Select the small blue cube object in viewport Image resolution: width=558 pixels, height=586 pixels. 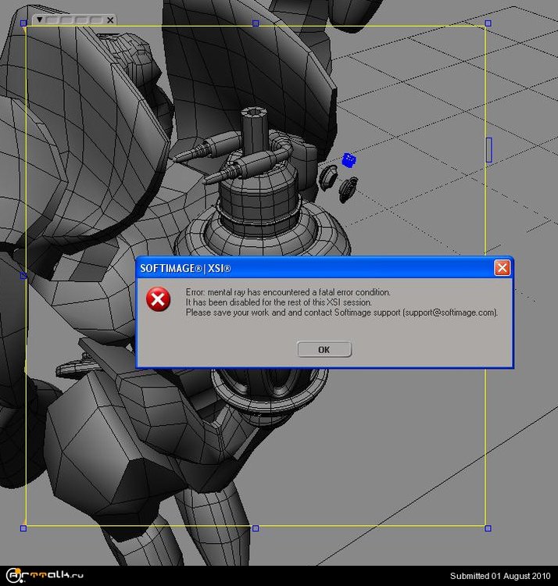tap(349, 159)
